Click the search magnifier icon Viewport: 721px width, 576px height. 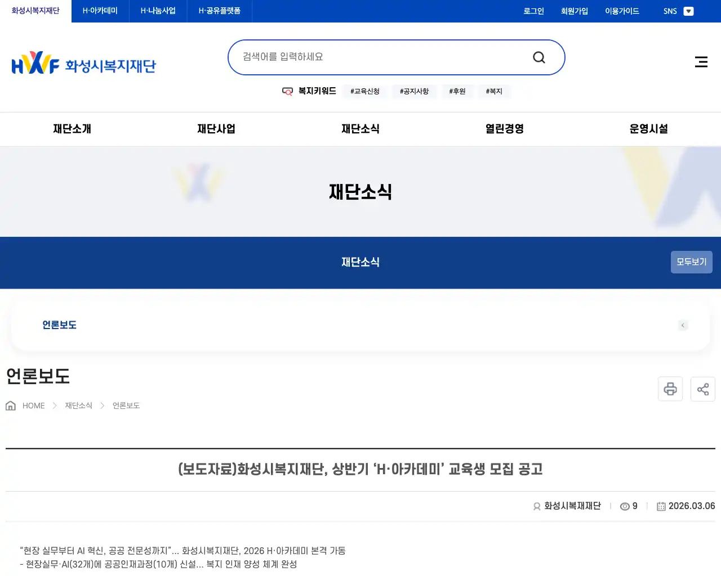(538, 57)
